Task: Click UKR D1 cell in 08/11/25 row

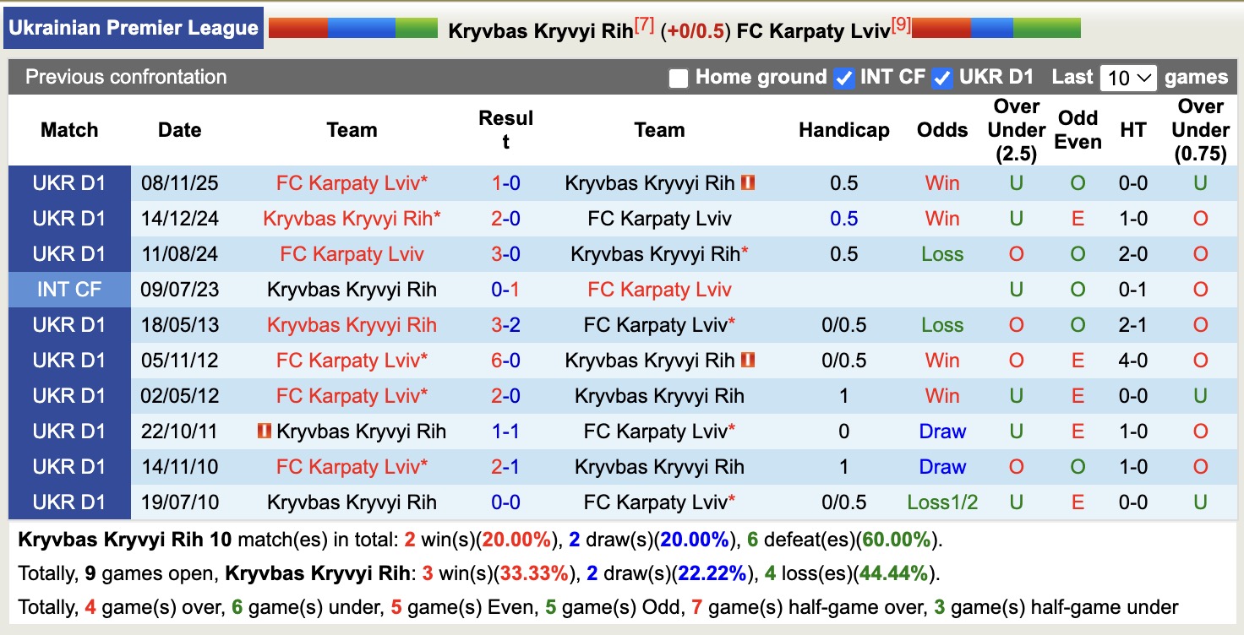Action: pyautogui.click(x=69, y=183)
